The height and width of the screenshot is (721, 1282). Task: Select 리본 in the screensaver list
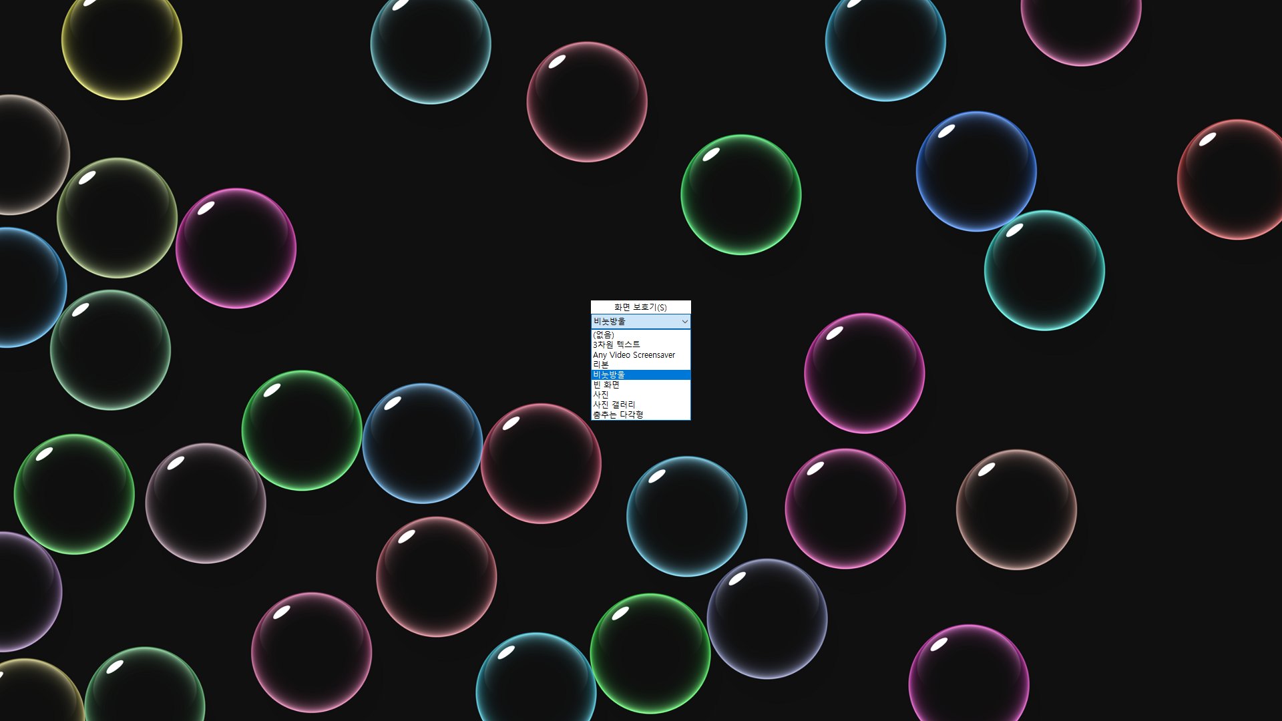pos(641,365)
